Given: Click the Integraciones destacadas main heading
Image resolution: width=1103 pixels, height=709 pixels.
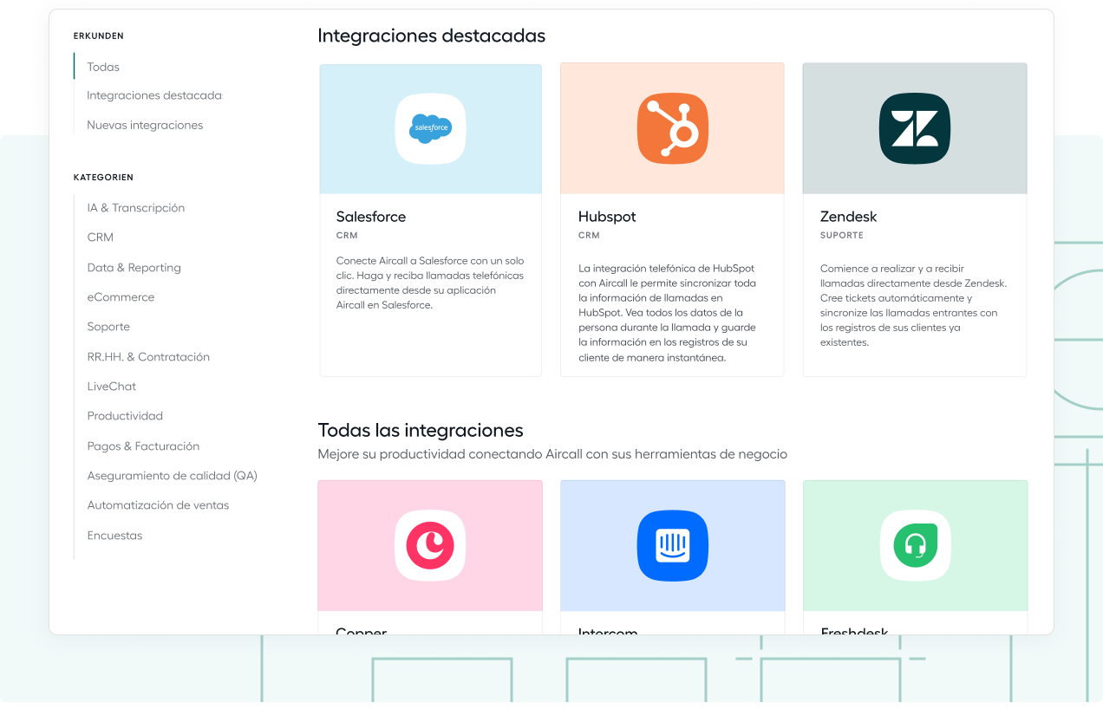Looking at the screenshot, I should pos(432,36).
